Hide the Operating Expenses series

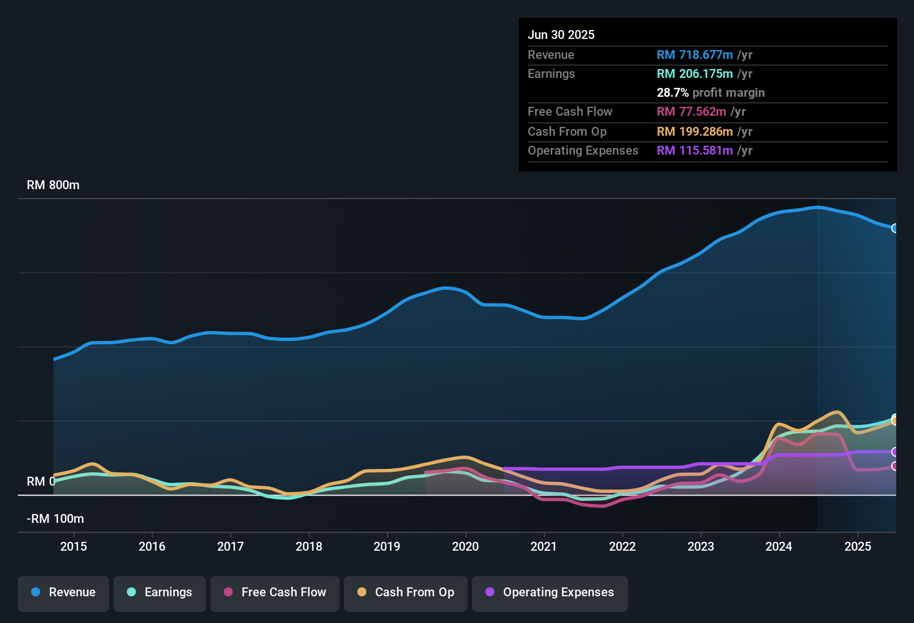point(550,592)
